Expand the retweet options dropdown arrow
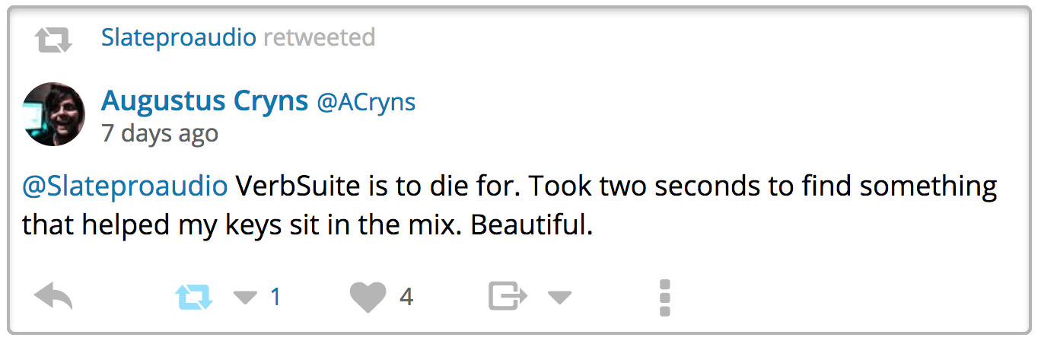This screenshot has width=1041, height=344. tap(245, 298)
